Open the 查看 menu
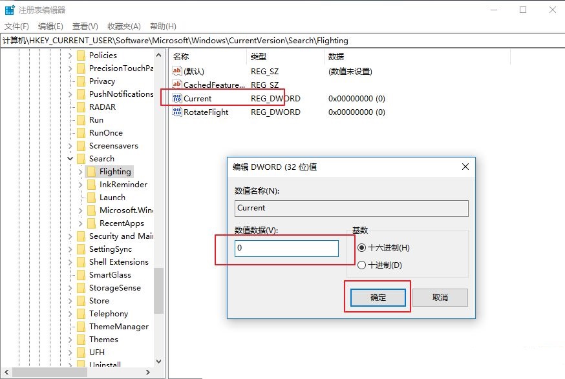 (x=84, y=26)
